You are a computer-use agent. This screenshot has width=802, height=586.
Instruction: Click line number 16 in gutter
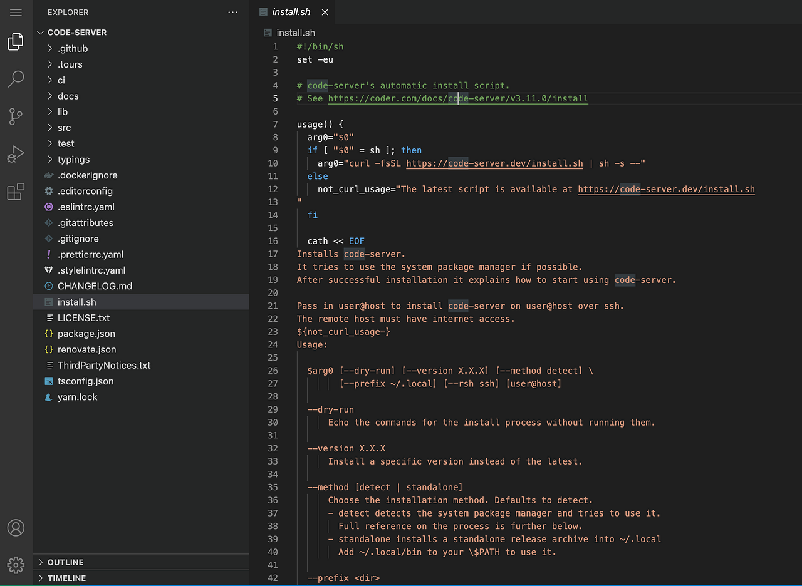(273, 240)
